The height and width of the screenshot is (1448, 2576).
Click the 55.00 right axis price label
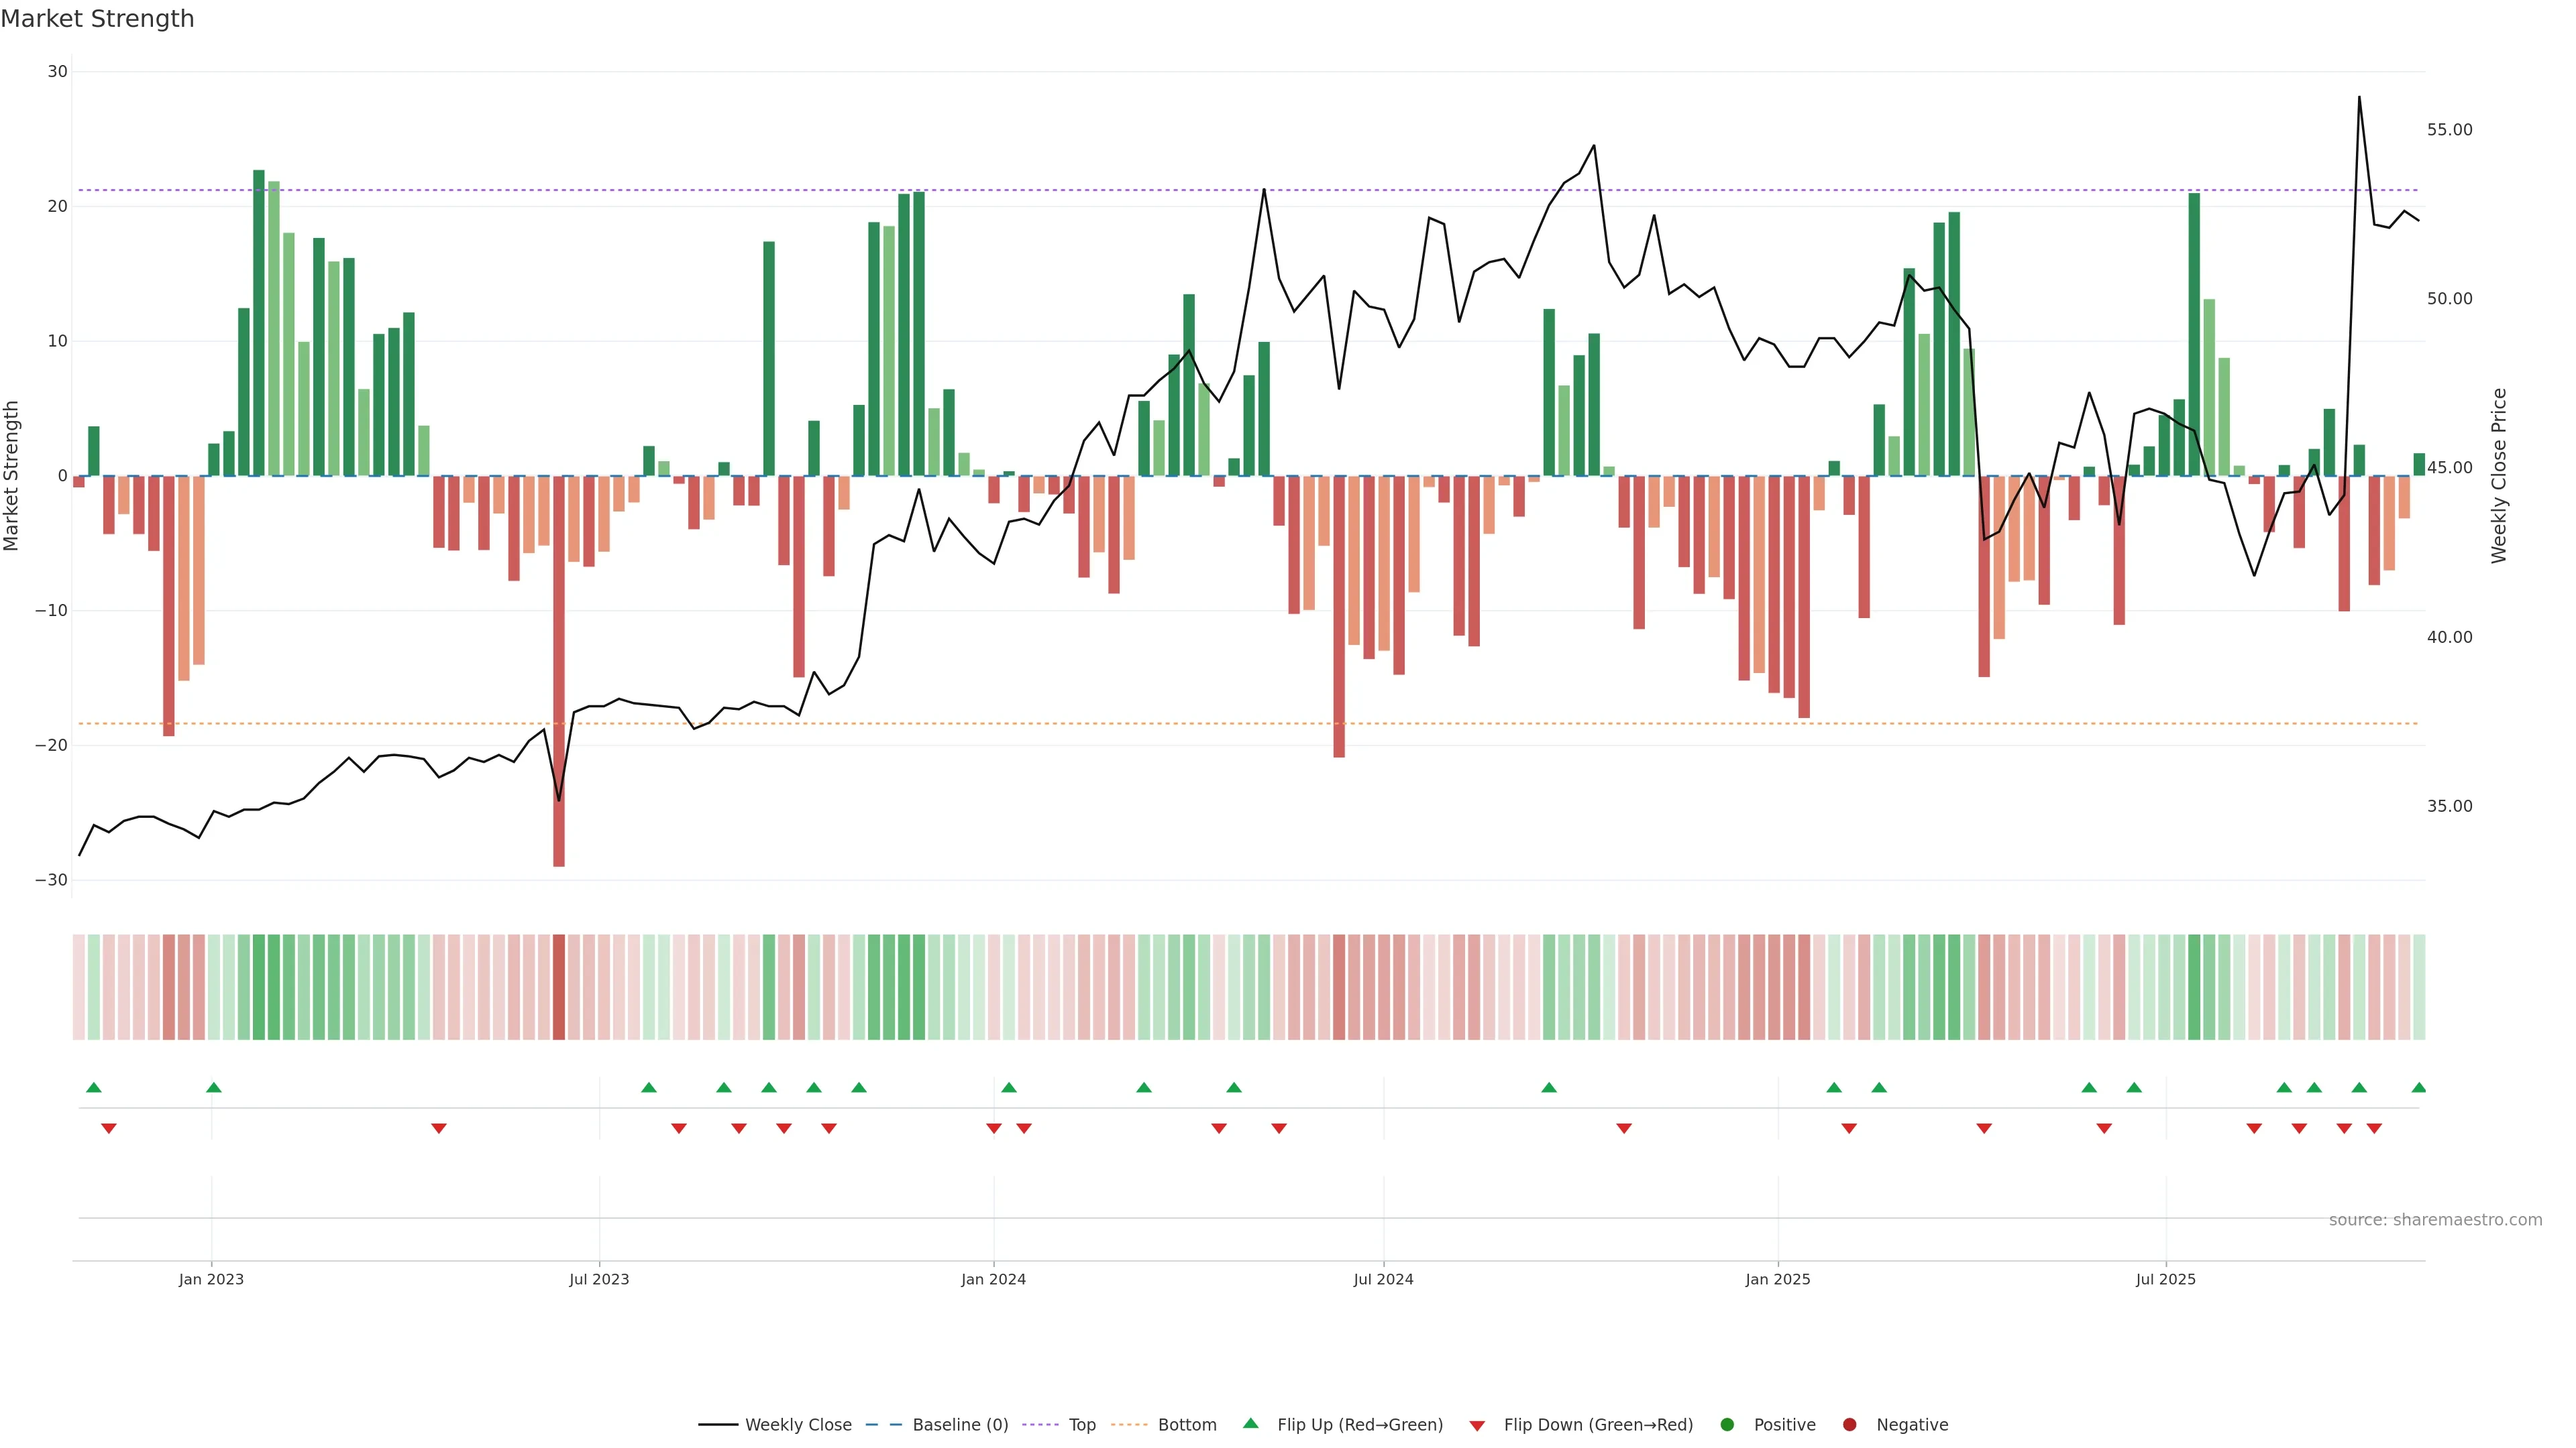pyautogui.click(x=2449, y=130)
